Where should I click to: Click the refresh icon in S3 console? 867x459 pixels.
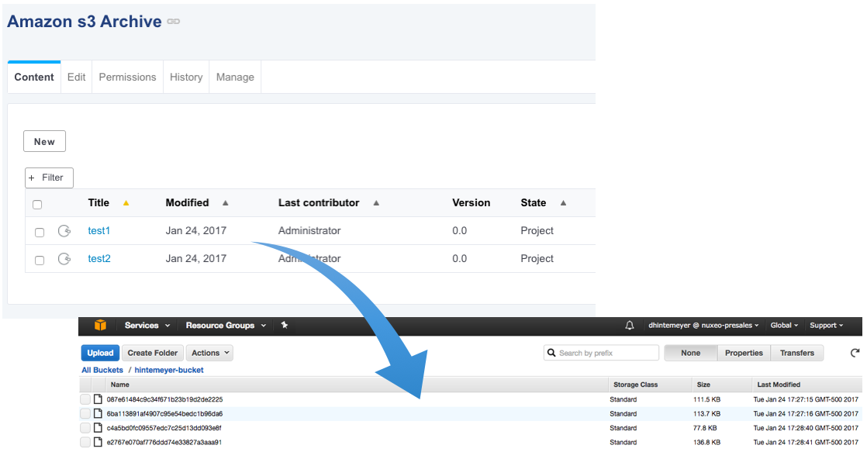pos(855,353)
